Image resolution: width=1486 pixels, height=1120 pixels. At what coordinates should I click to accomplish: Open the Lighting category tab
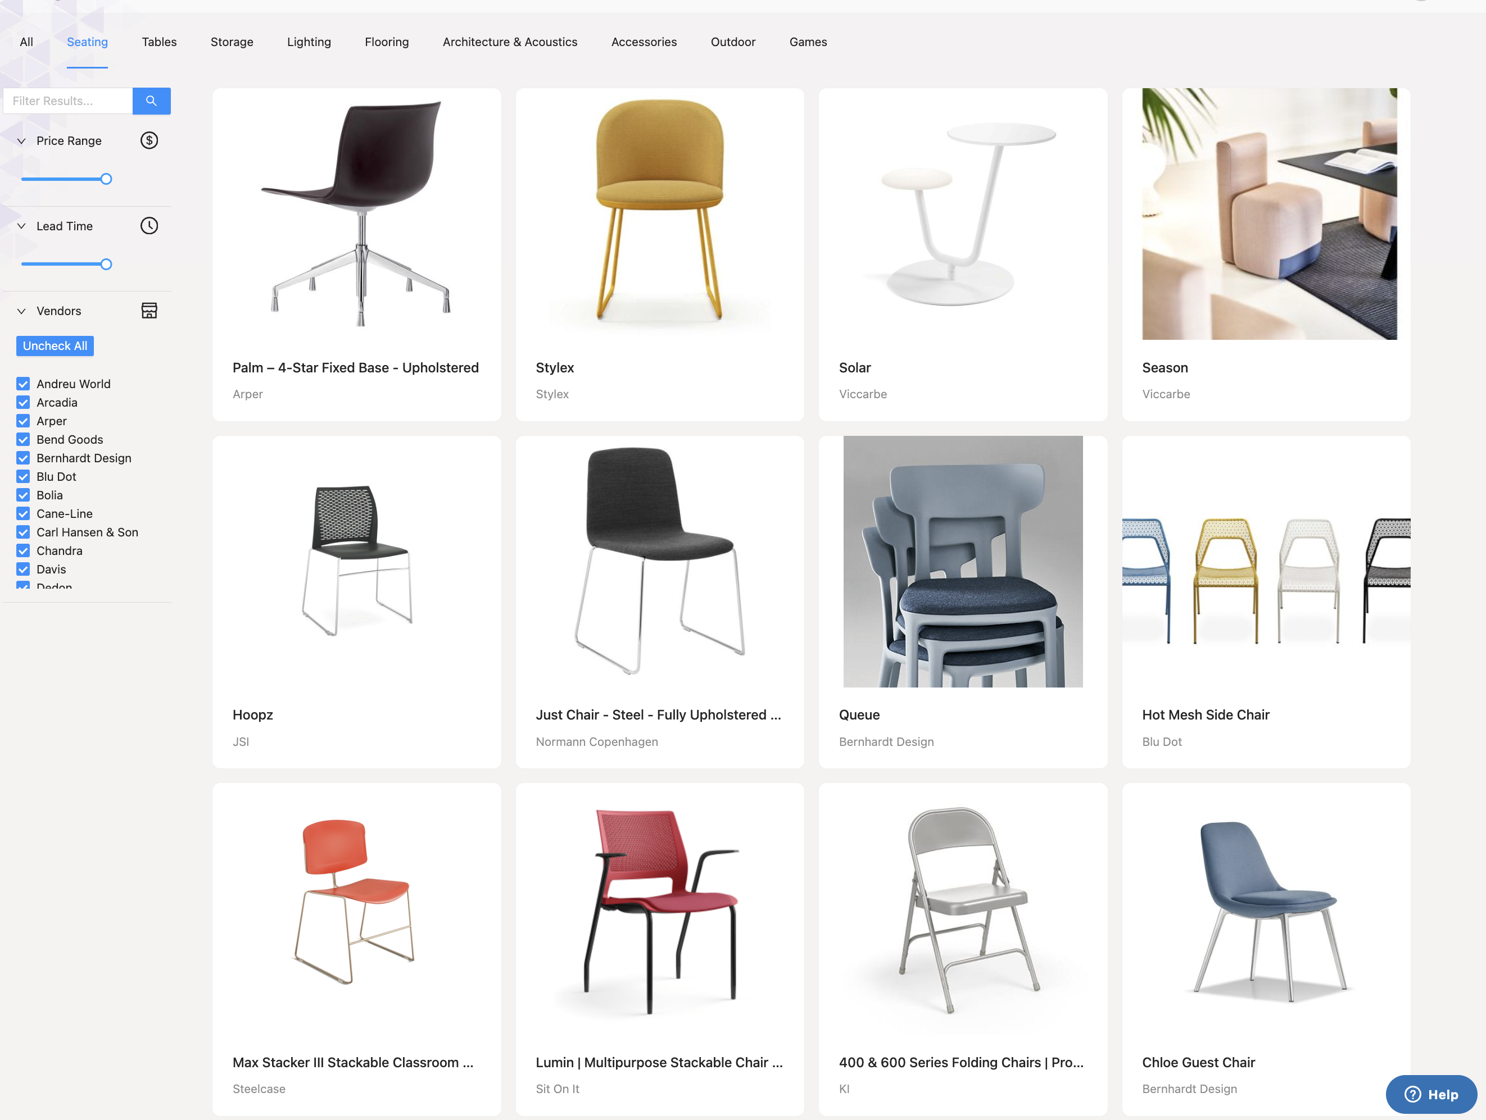[x=309, y=42]
